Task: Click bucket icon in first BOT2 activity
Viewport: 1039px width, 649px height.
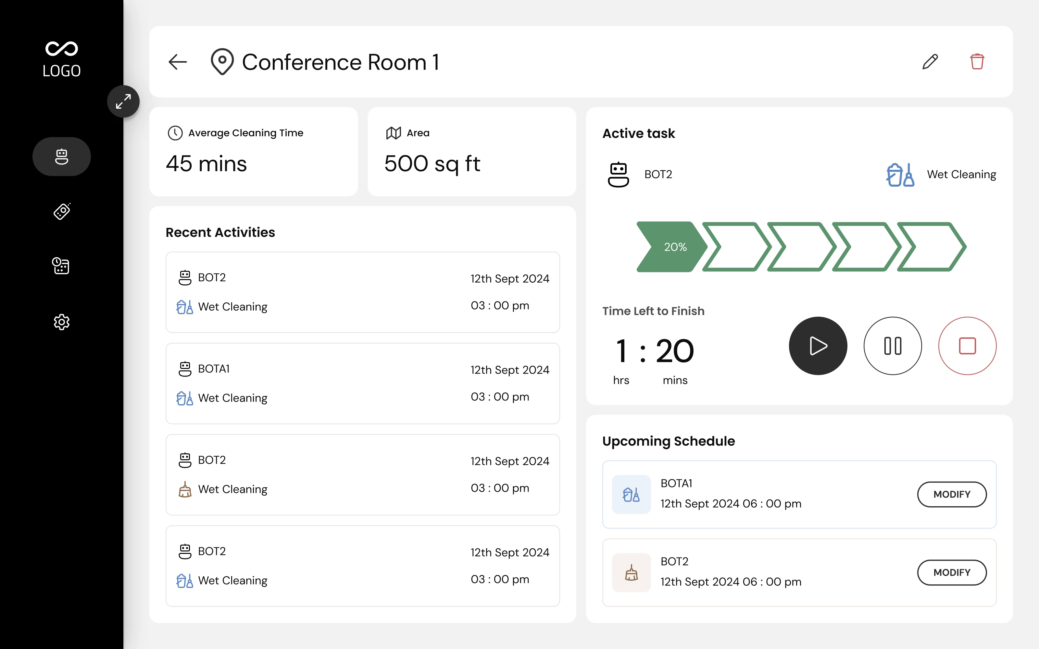Action: tap(185, 307)
